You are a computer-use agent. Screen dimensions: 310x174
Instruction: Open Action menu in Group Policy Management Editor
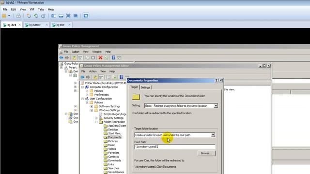tap(93, 71)
